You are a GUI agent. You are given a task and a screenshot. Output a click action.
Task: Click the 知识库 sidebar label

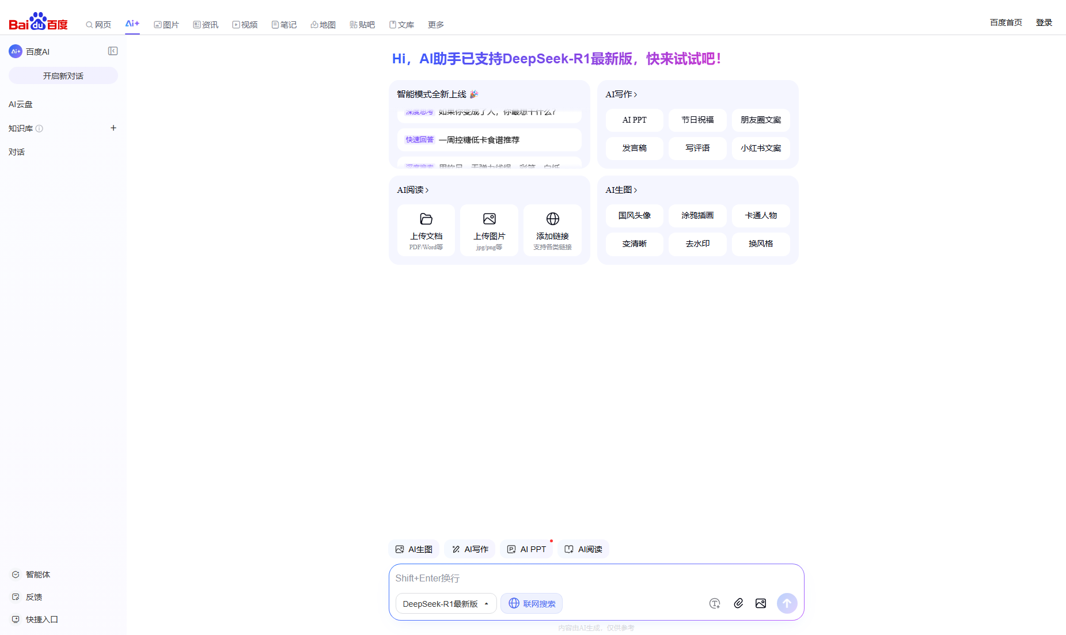point(21,128)
